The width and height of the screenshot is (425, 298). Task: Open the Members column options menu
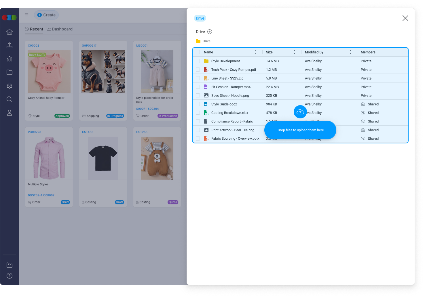402,52
